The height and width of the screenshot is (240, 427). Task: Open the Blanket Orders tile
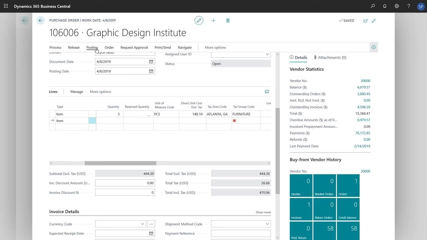[325, 186]
